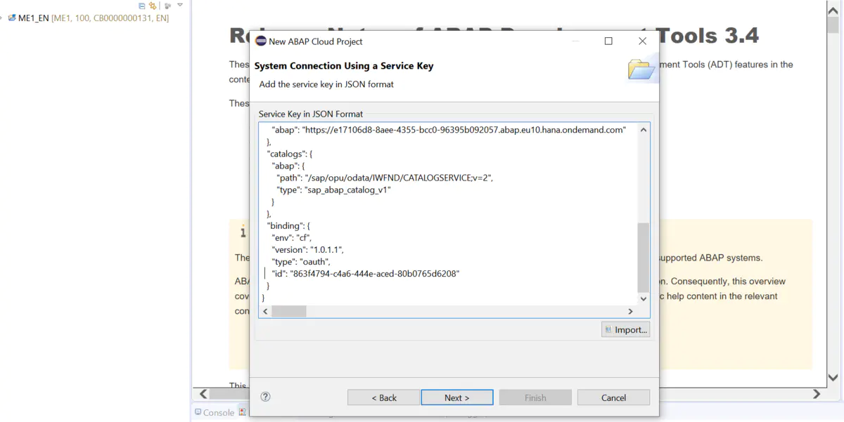The width and height of the screenshot is (844, 422).
Task: Click the release notes page scroll-down arrow
Action: coord(833,377)
